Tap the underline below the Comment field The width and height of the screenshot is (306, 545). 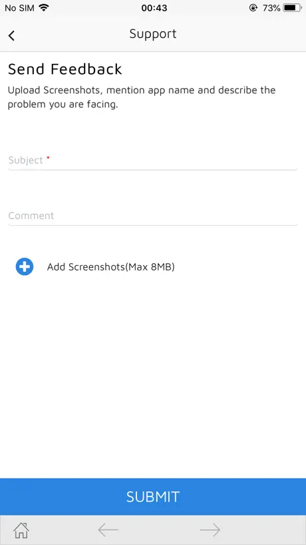(x=153, y=225)
